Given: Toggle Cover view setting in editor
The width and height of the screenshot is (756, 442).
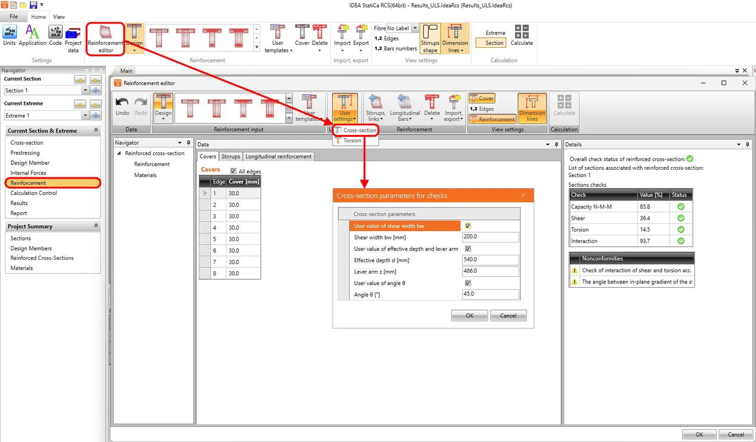Looking at the screenshot, I should 482,98.
